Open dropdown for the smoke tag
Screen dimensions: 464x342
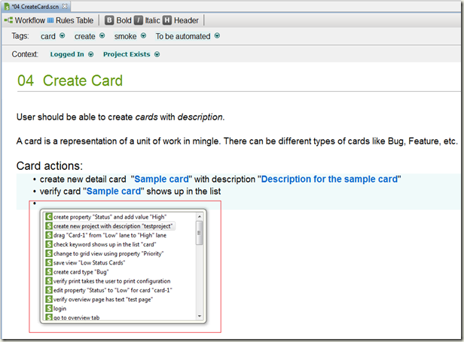tap(144, 36)
